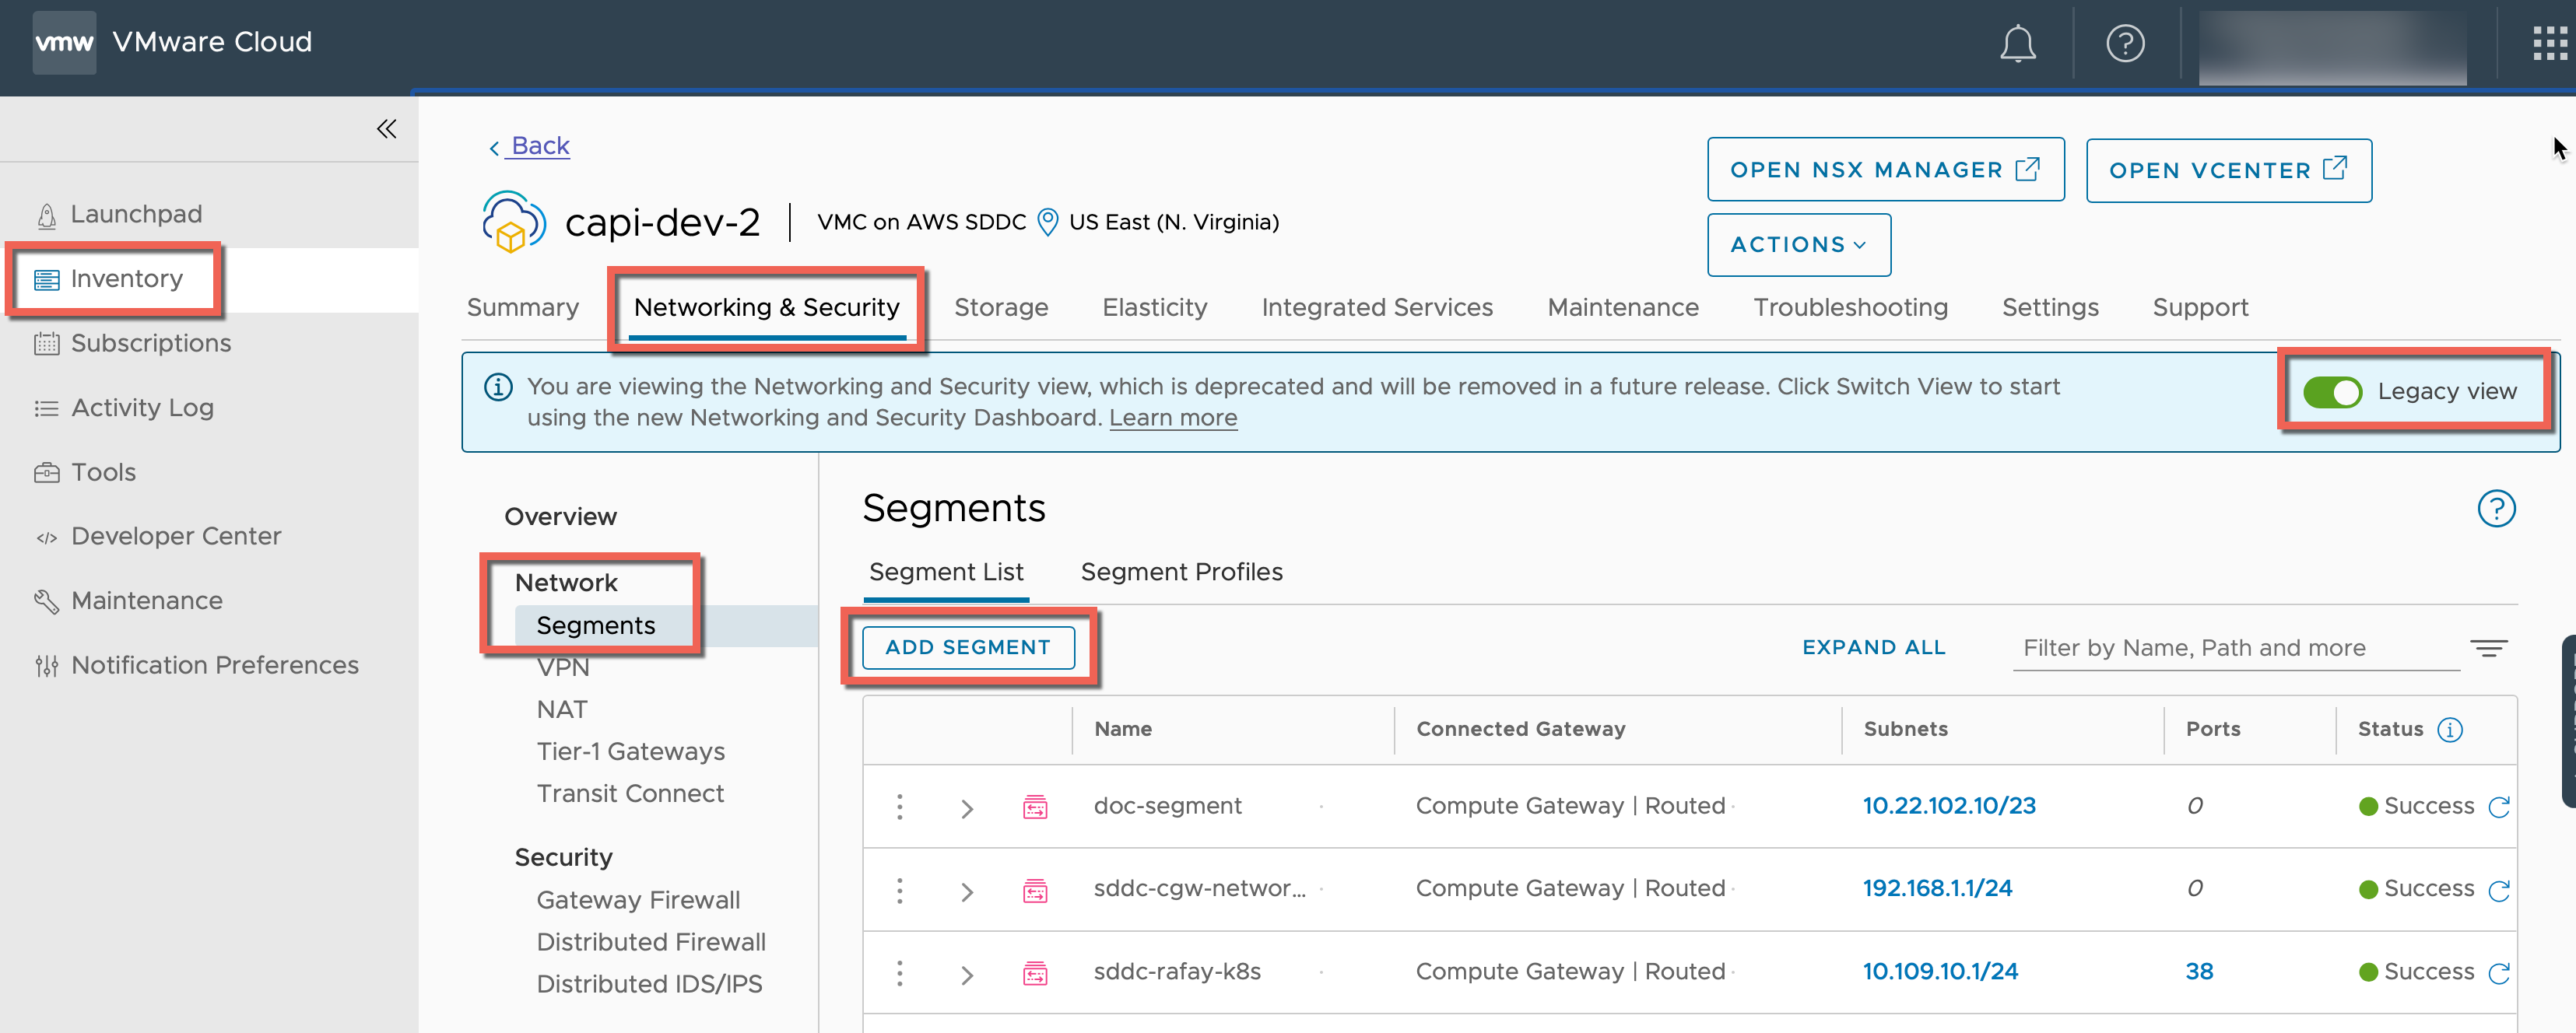
Task: Click the sddc-cgw-networ... segment icon
Action: tap(1035, 890)
